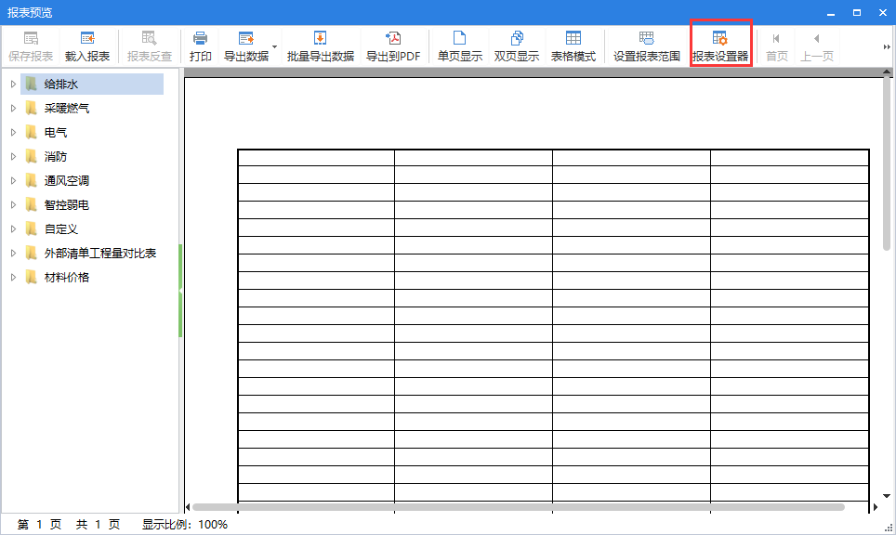Select 外部清单工程量对比表 in the tree
Image resolution: width=896 pixels, height=535 pixels.
99,254
